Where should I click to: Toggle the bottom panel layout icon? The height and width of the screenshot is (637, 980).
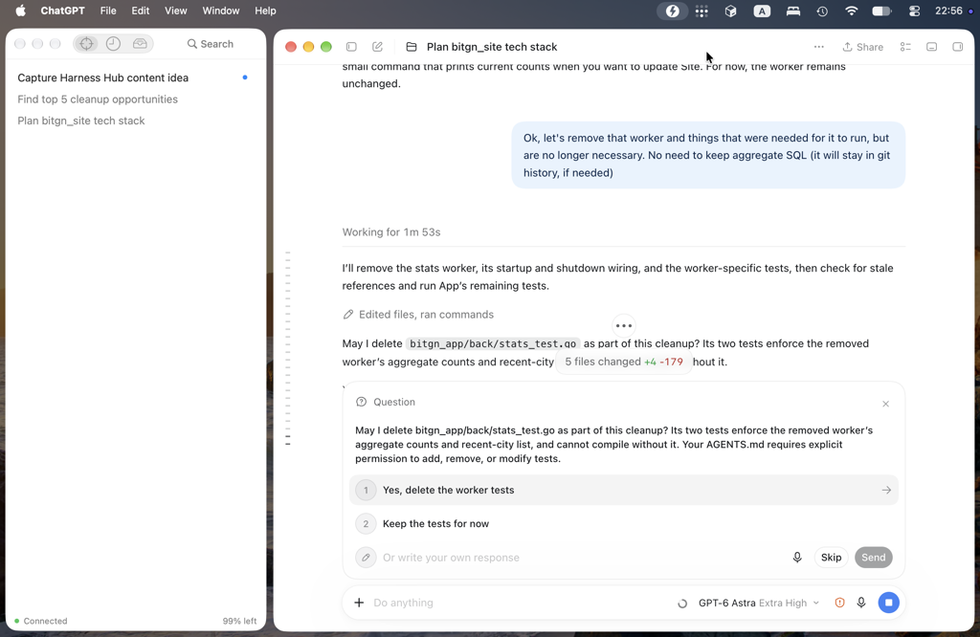coord(932,47)
